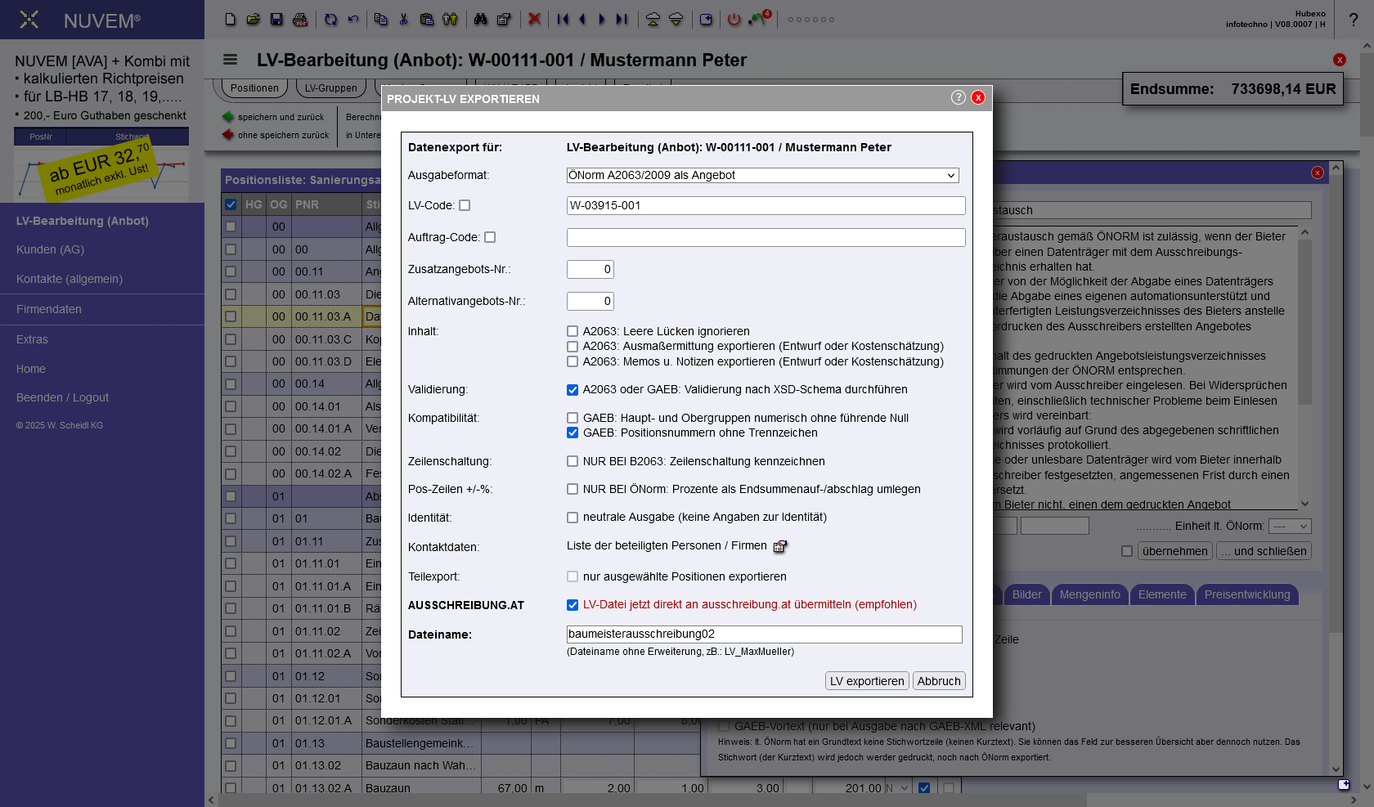The width and height of the screenshot is (1374, 807).
Task: Switch to Preisentwicklung tab
Action: 1247,594
